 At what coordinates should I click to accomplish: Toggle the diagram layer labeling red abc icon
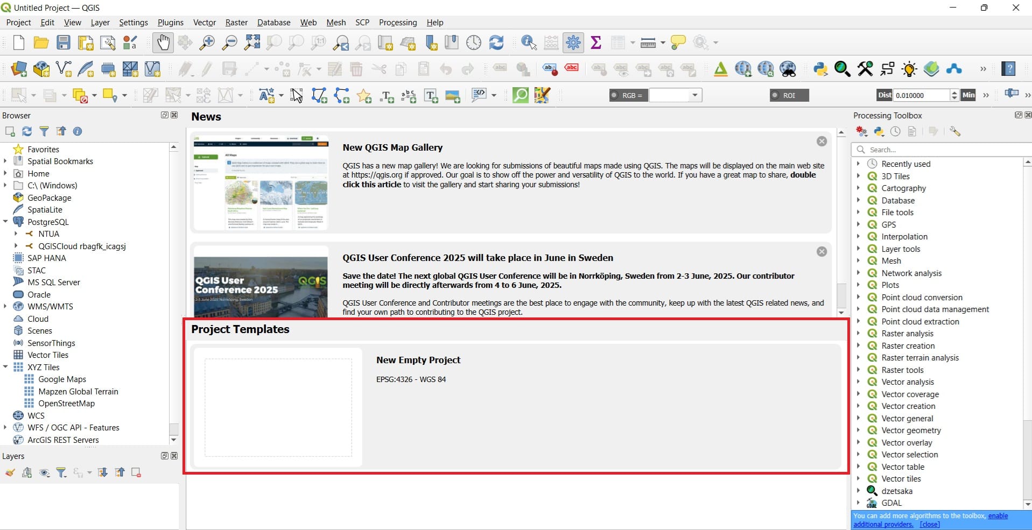click(x=571, y=68)
